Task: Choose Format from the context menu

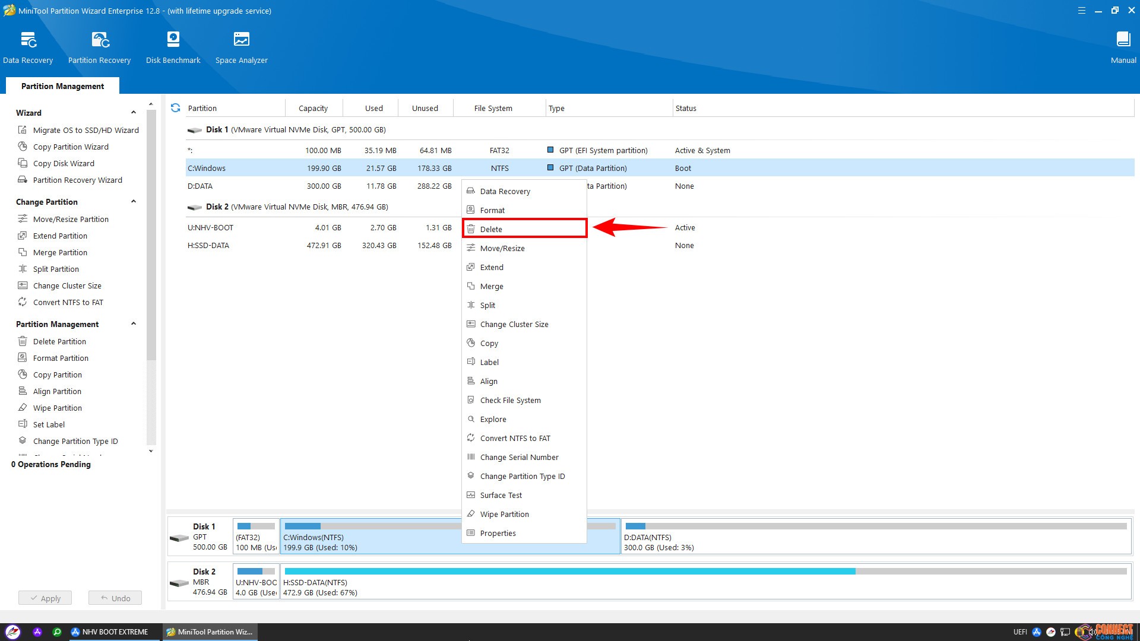Action: pyautogui.click(x=524, y=210)
